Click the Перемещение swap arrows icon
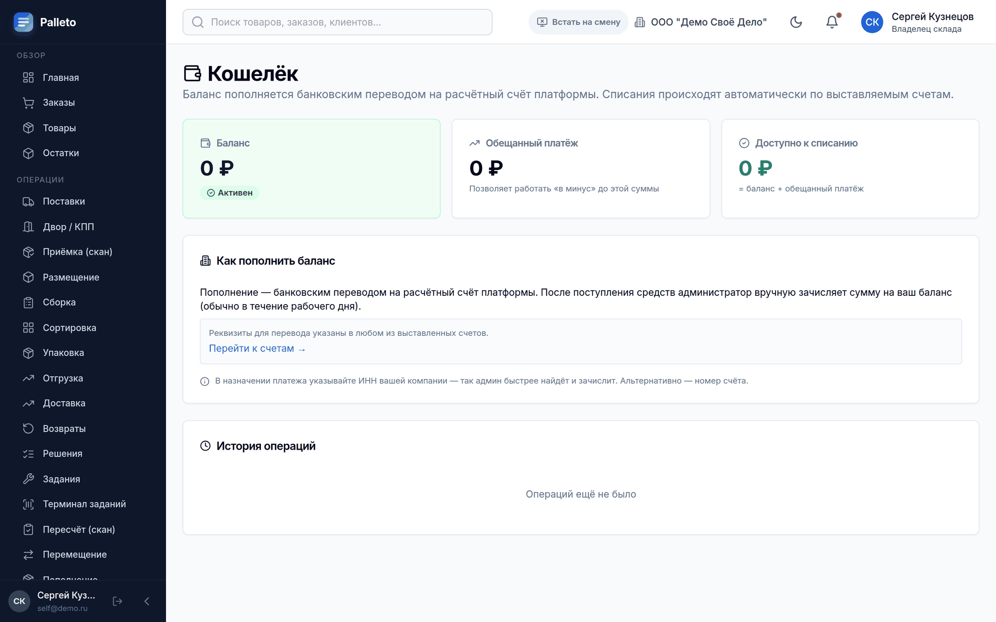This screenshot has width=996, height=622. coord(29,555)
